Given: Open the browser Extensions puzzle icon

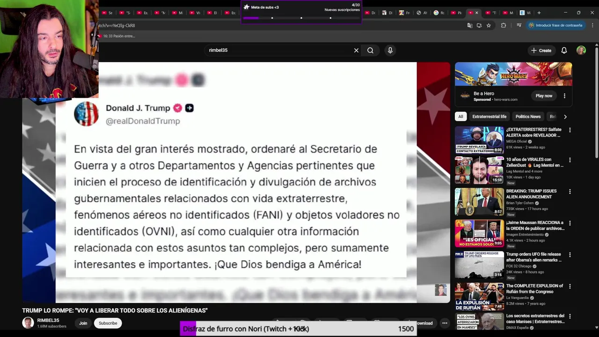Looking at the screenshot, I should tap(504, 25).
